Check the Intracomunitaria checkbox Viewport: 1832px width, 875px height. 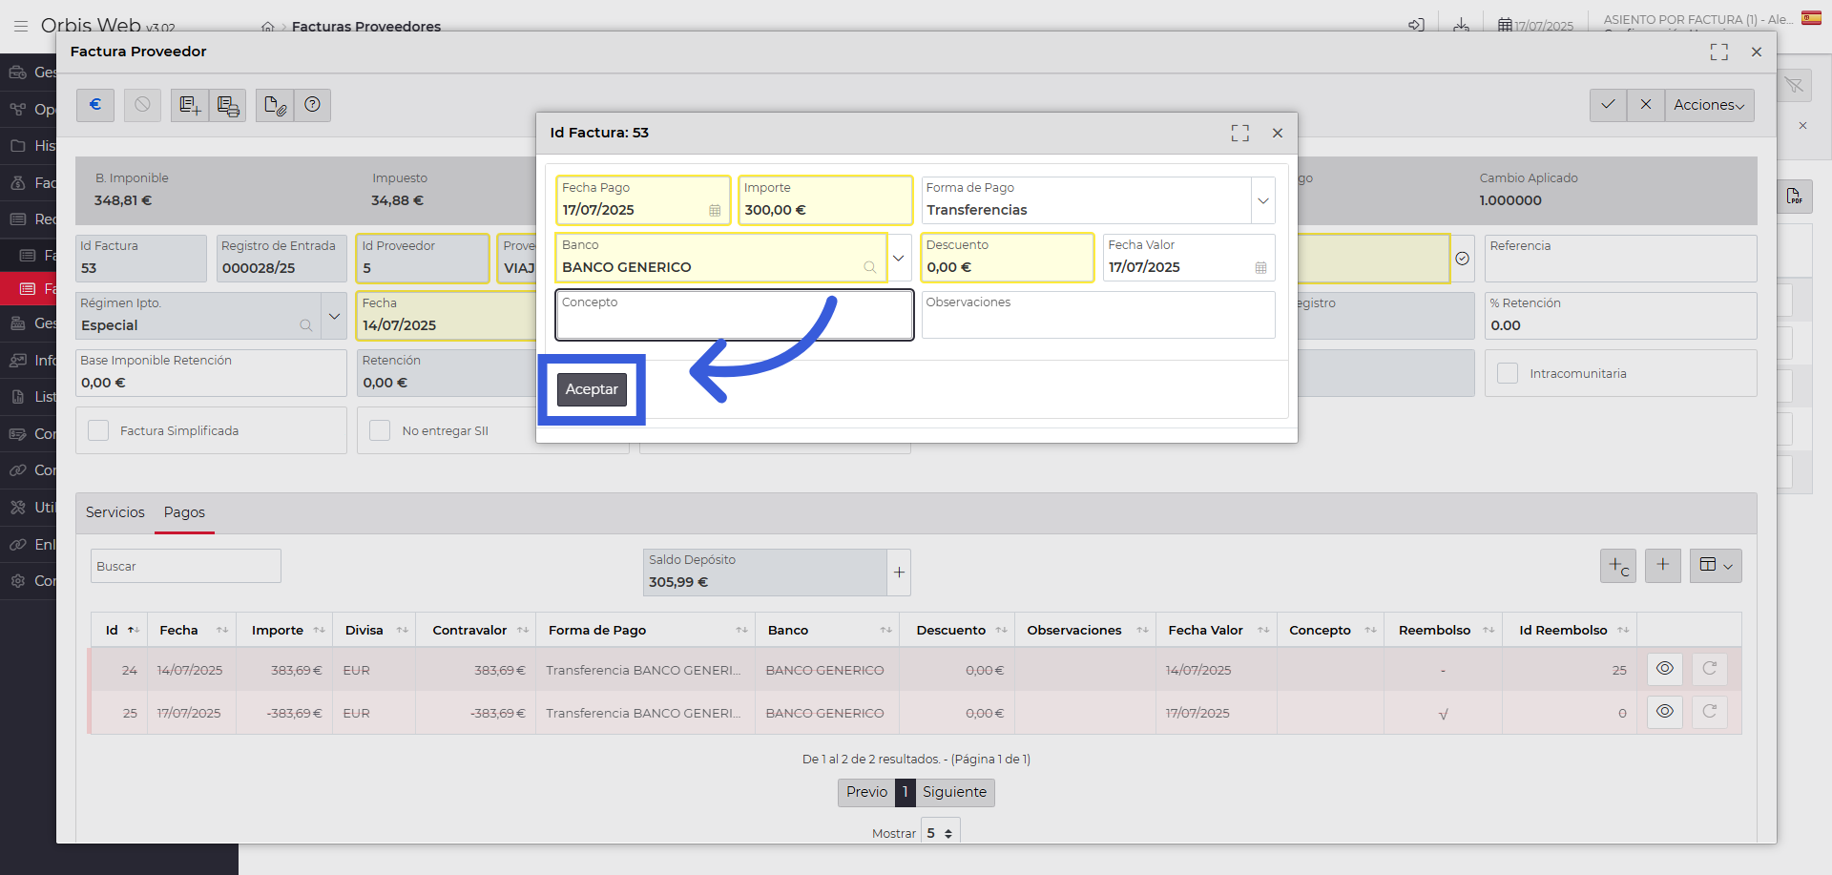(x=1508, y=373)
